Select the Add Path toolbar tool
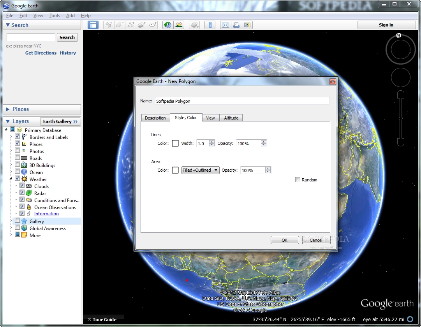 point(131,25)
